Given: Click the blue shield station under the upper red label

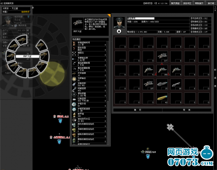Looking at the screenshot, I should pos(60,121).
